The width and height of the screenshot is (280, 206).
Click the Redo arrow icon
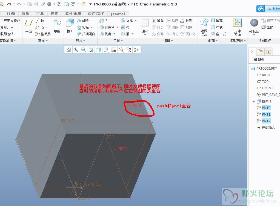point(19,4)
